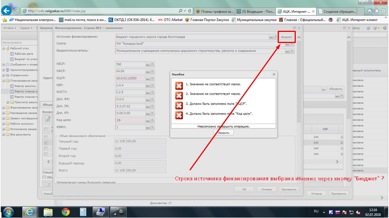This screenshot has width=389, height=218.
Task: Close the Ошибка dialog with X
Action: (273, 74)
